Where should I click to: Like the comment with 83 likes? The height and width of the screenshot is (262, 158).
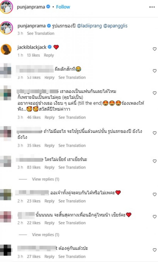tap(154, 161)
